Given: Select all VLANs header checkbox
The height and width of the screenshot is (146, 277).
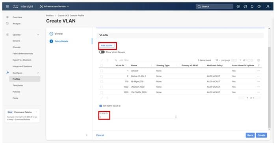Looking at the screenshot, I should 102,66.
